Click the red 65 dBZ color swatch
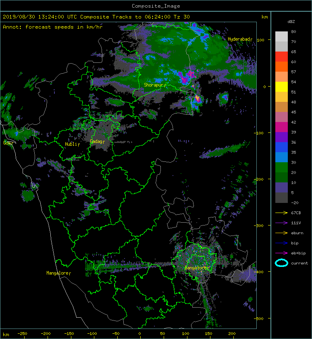Screen dimensions: 312x339 (281, 57)
